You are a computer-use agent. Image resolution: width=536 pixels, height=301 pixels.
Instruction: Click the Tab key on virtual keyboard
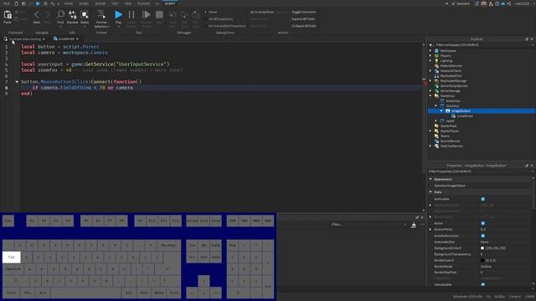click(x=11, y=258)
